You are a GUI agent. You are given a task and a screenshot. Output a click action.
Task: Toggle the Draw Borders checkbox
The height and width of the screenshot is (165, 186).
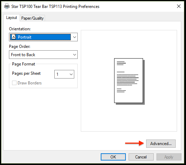click(x=14, y=83)
